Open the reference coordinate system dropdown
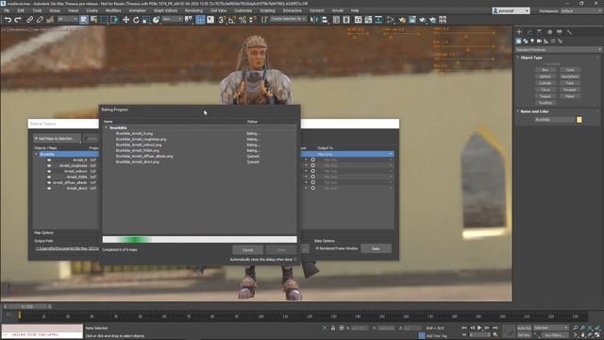604x340 pixels. 172,19
